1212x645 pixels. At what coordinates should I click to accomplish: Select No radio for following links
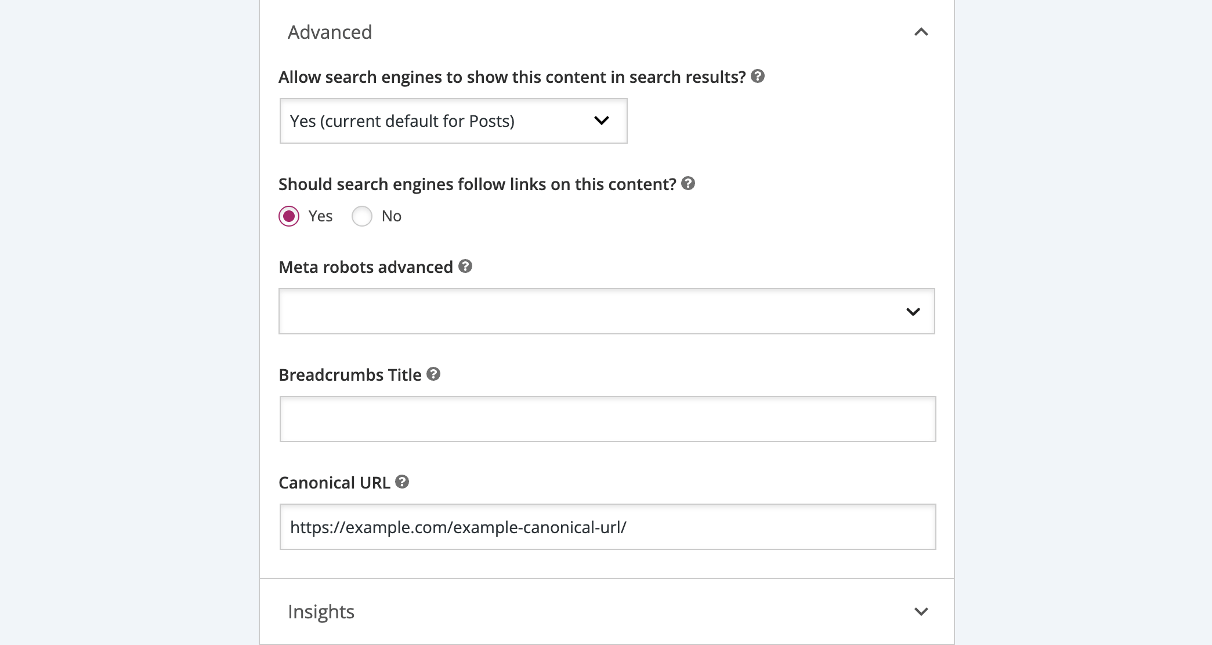[x=362, y=216]
